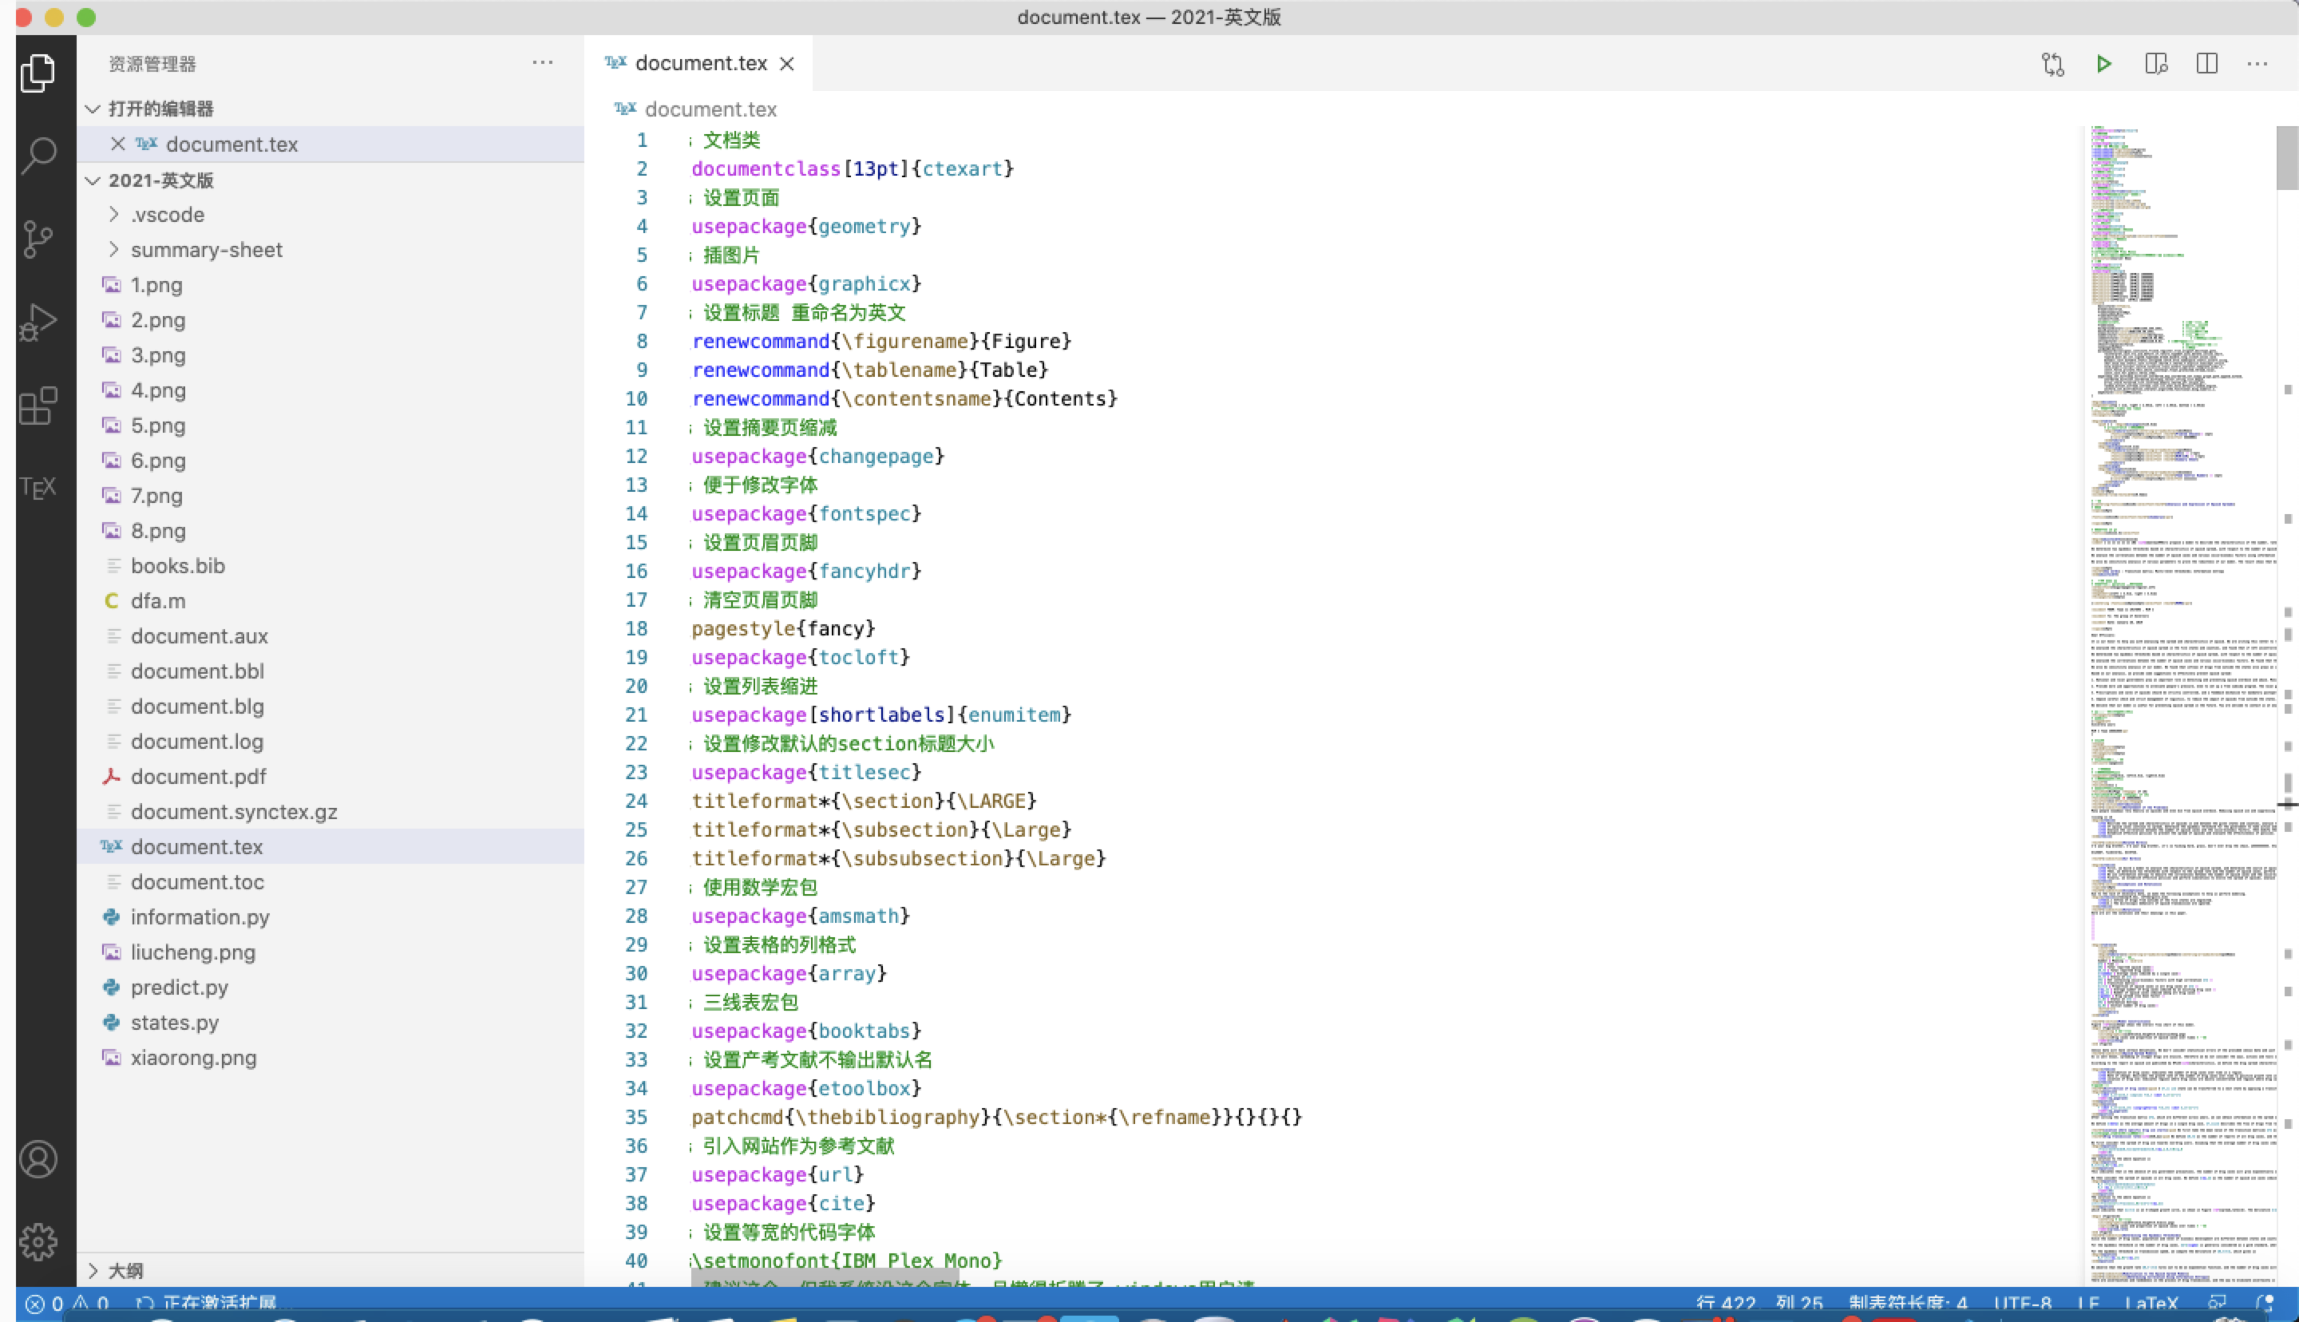Open liucheng.png image file
Image resolution: width=2299 pixels, height=1322 pixels.
(x=330, y=952)
